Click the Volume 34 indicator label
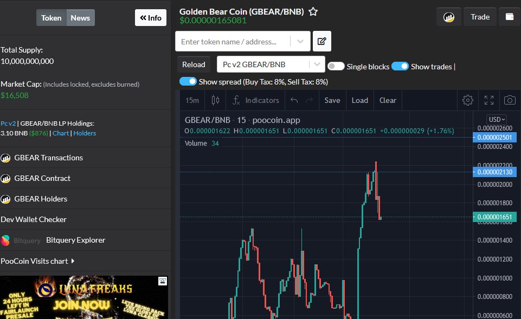Viewport: 521px width, 319px height. click(202, 144)
